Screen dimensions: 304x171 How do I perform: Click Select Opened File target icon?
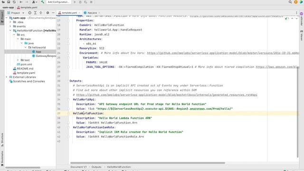(x=29, y=13)
